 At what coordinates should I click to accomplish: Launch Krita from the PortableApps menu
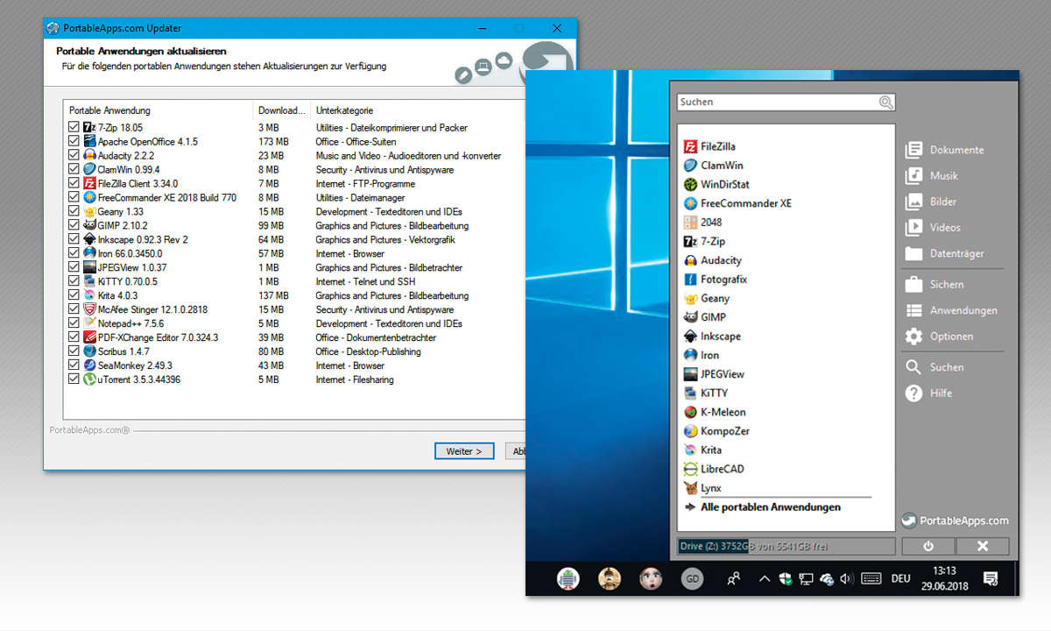[x=702, y=450]
